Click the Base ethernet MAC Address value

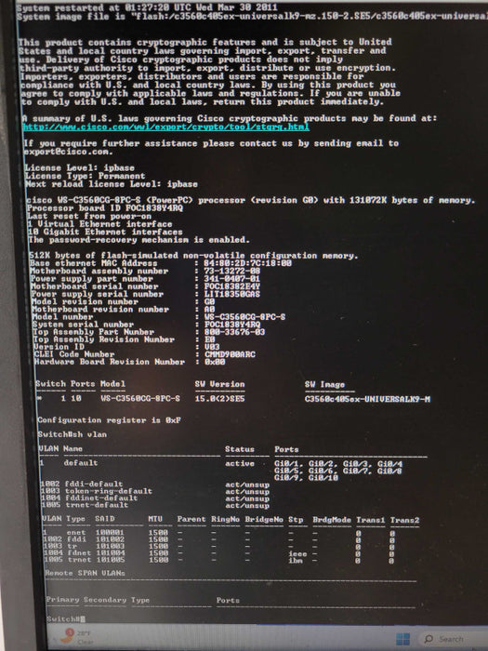(248, 263)
